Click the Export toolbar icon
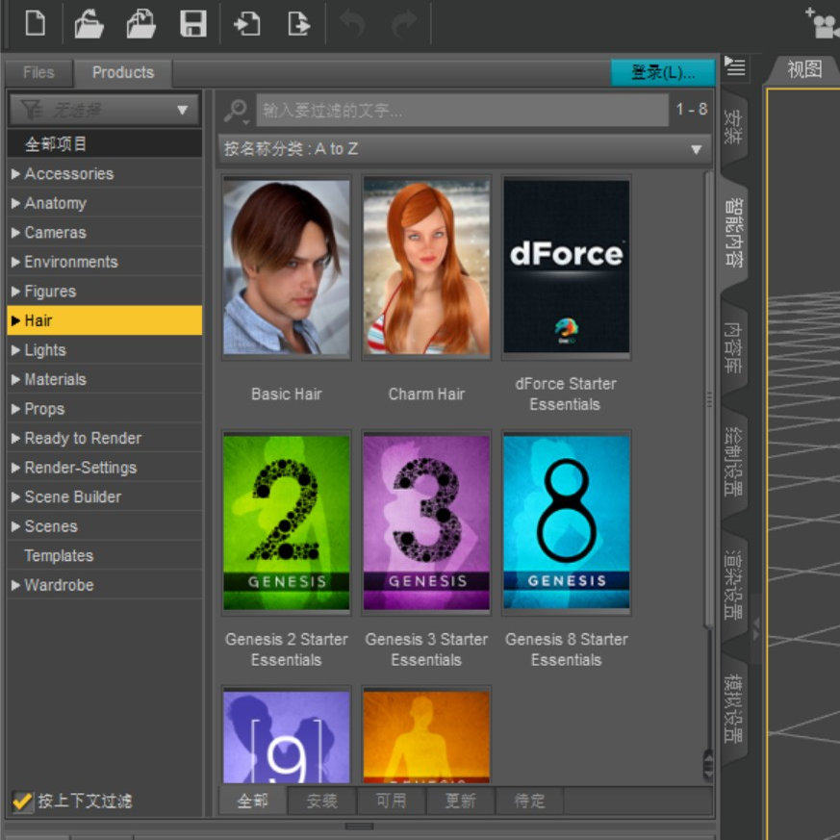Screen dimensions: 840x840 pyautogui.click(x=299, y=23)
